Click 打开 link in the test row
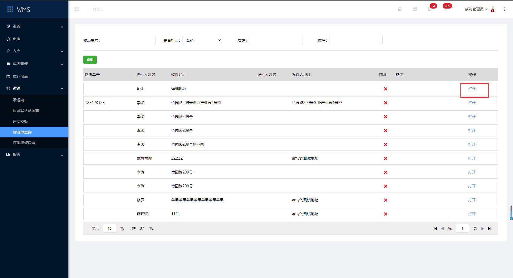Viewport: 513px width, 278px height. tap(472, 89)
